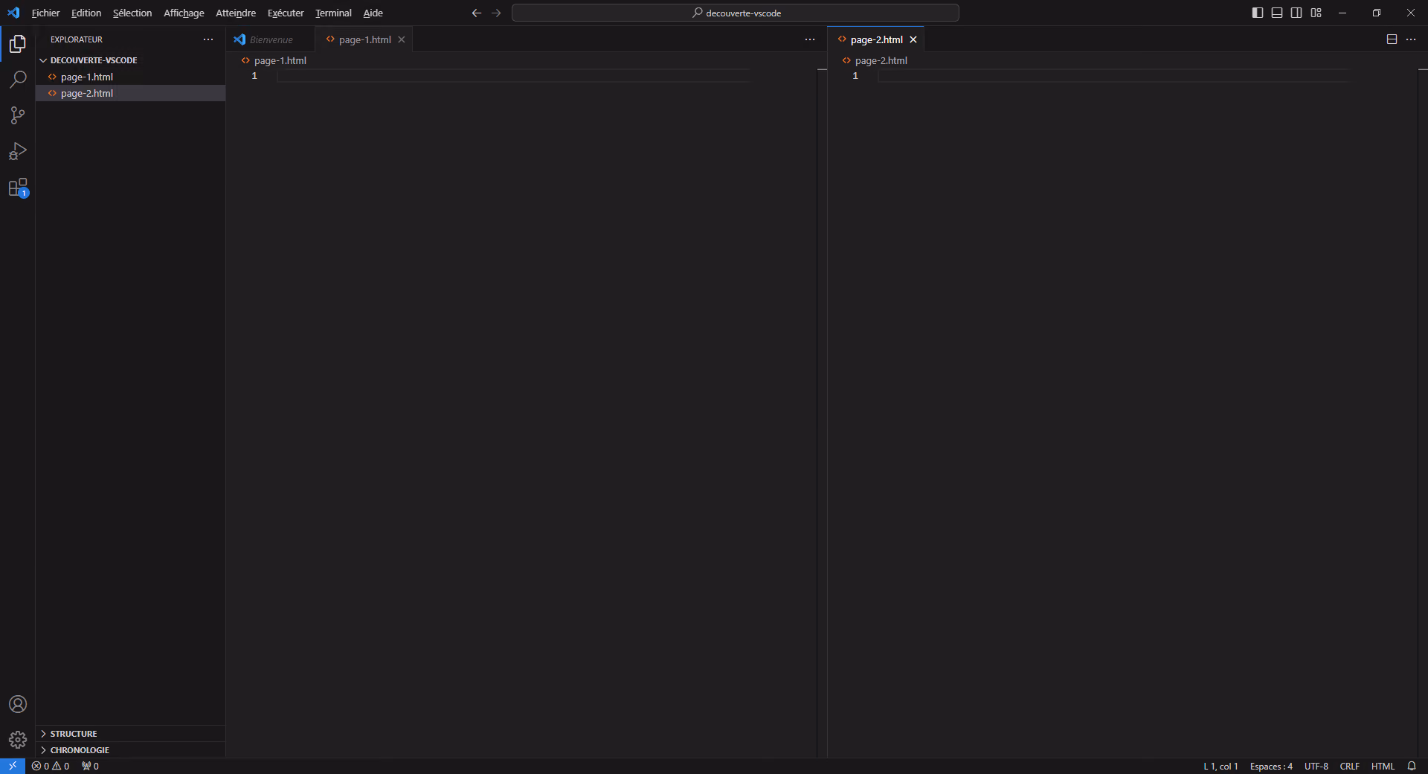Viewport: 1428px width, 774px height.
Task: Open Explorer views and more actions menu
Action: click(x=208, y=39)
